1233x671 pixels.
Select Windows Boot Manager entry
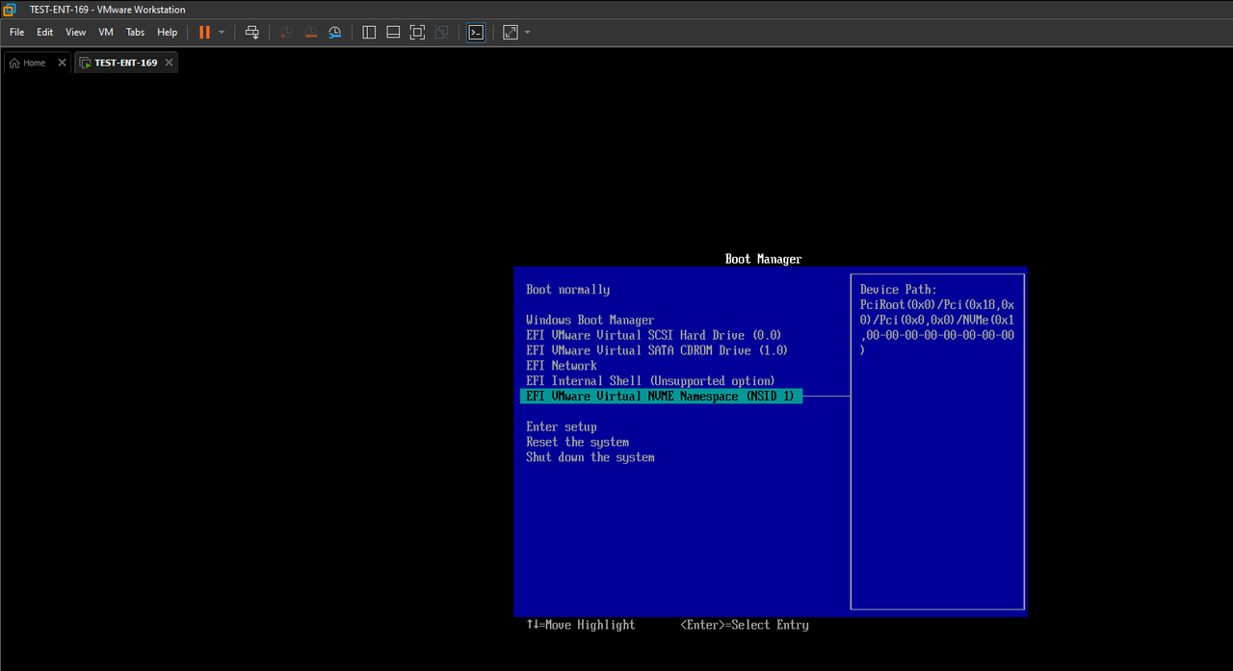pyautogui.click(x=590, y=320)
